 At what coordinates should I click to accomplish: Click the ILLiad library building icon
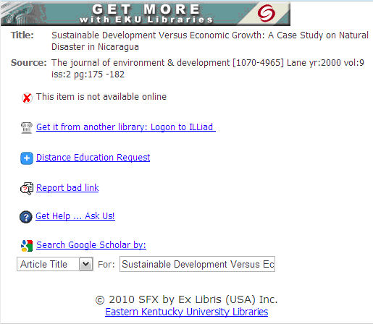(27, 128)
